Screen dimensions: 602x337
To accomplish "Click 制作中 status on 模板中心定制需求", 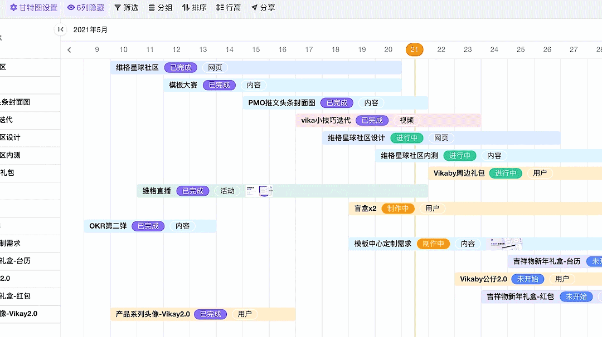I will point(434,244).
